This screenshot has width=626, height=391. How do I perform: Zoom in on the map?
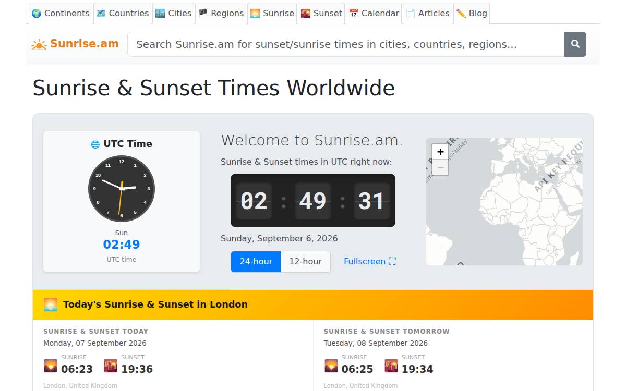click(x=440, y=152)
